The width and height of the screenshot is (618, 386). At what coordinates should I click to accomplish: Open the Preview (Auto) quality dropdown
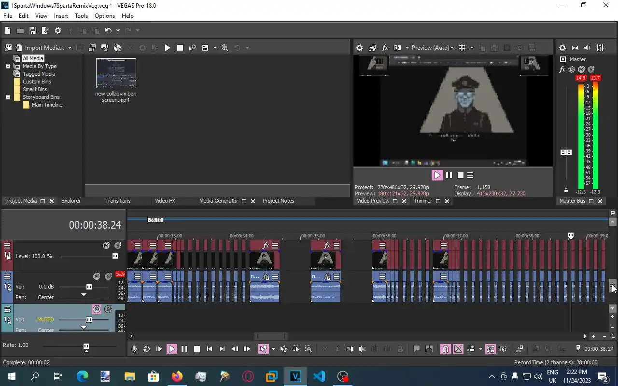pyautogui.click(x=433, y=48)
